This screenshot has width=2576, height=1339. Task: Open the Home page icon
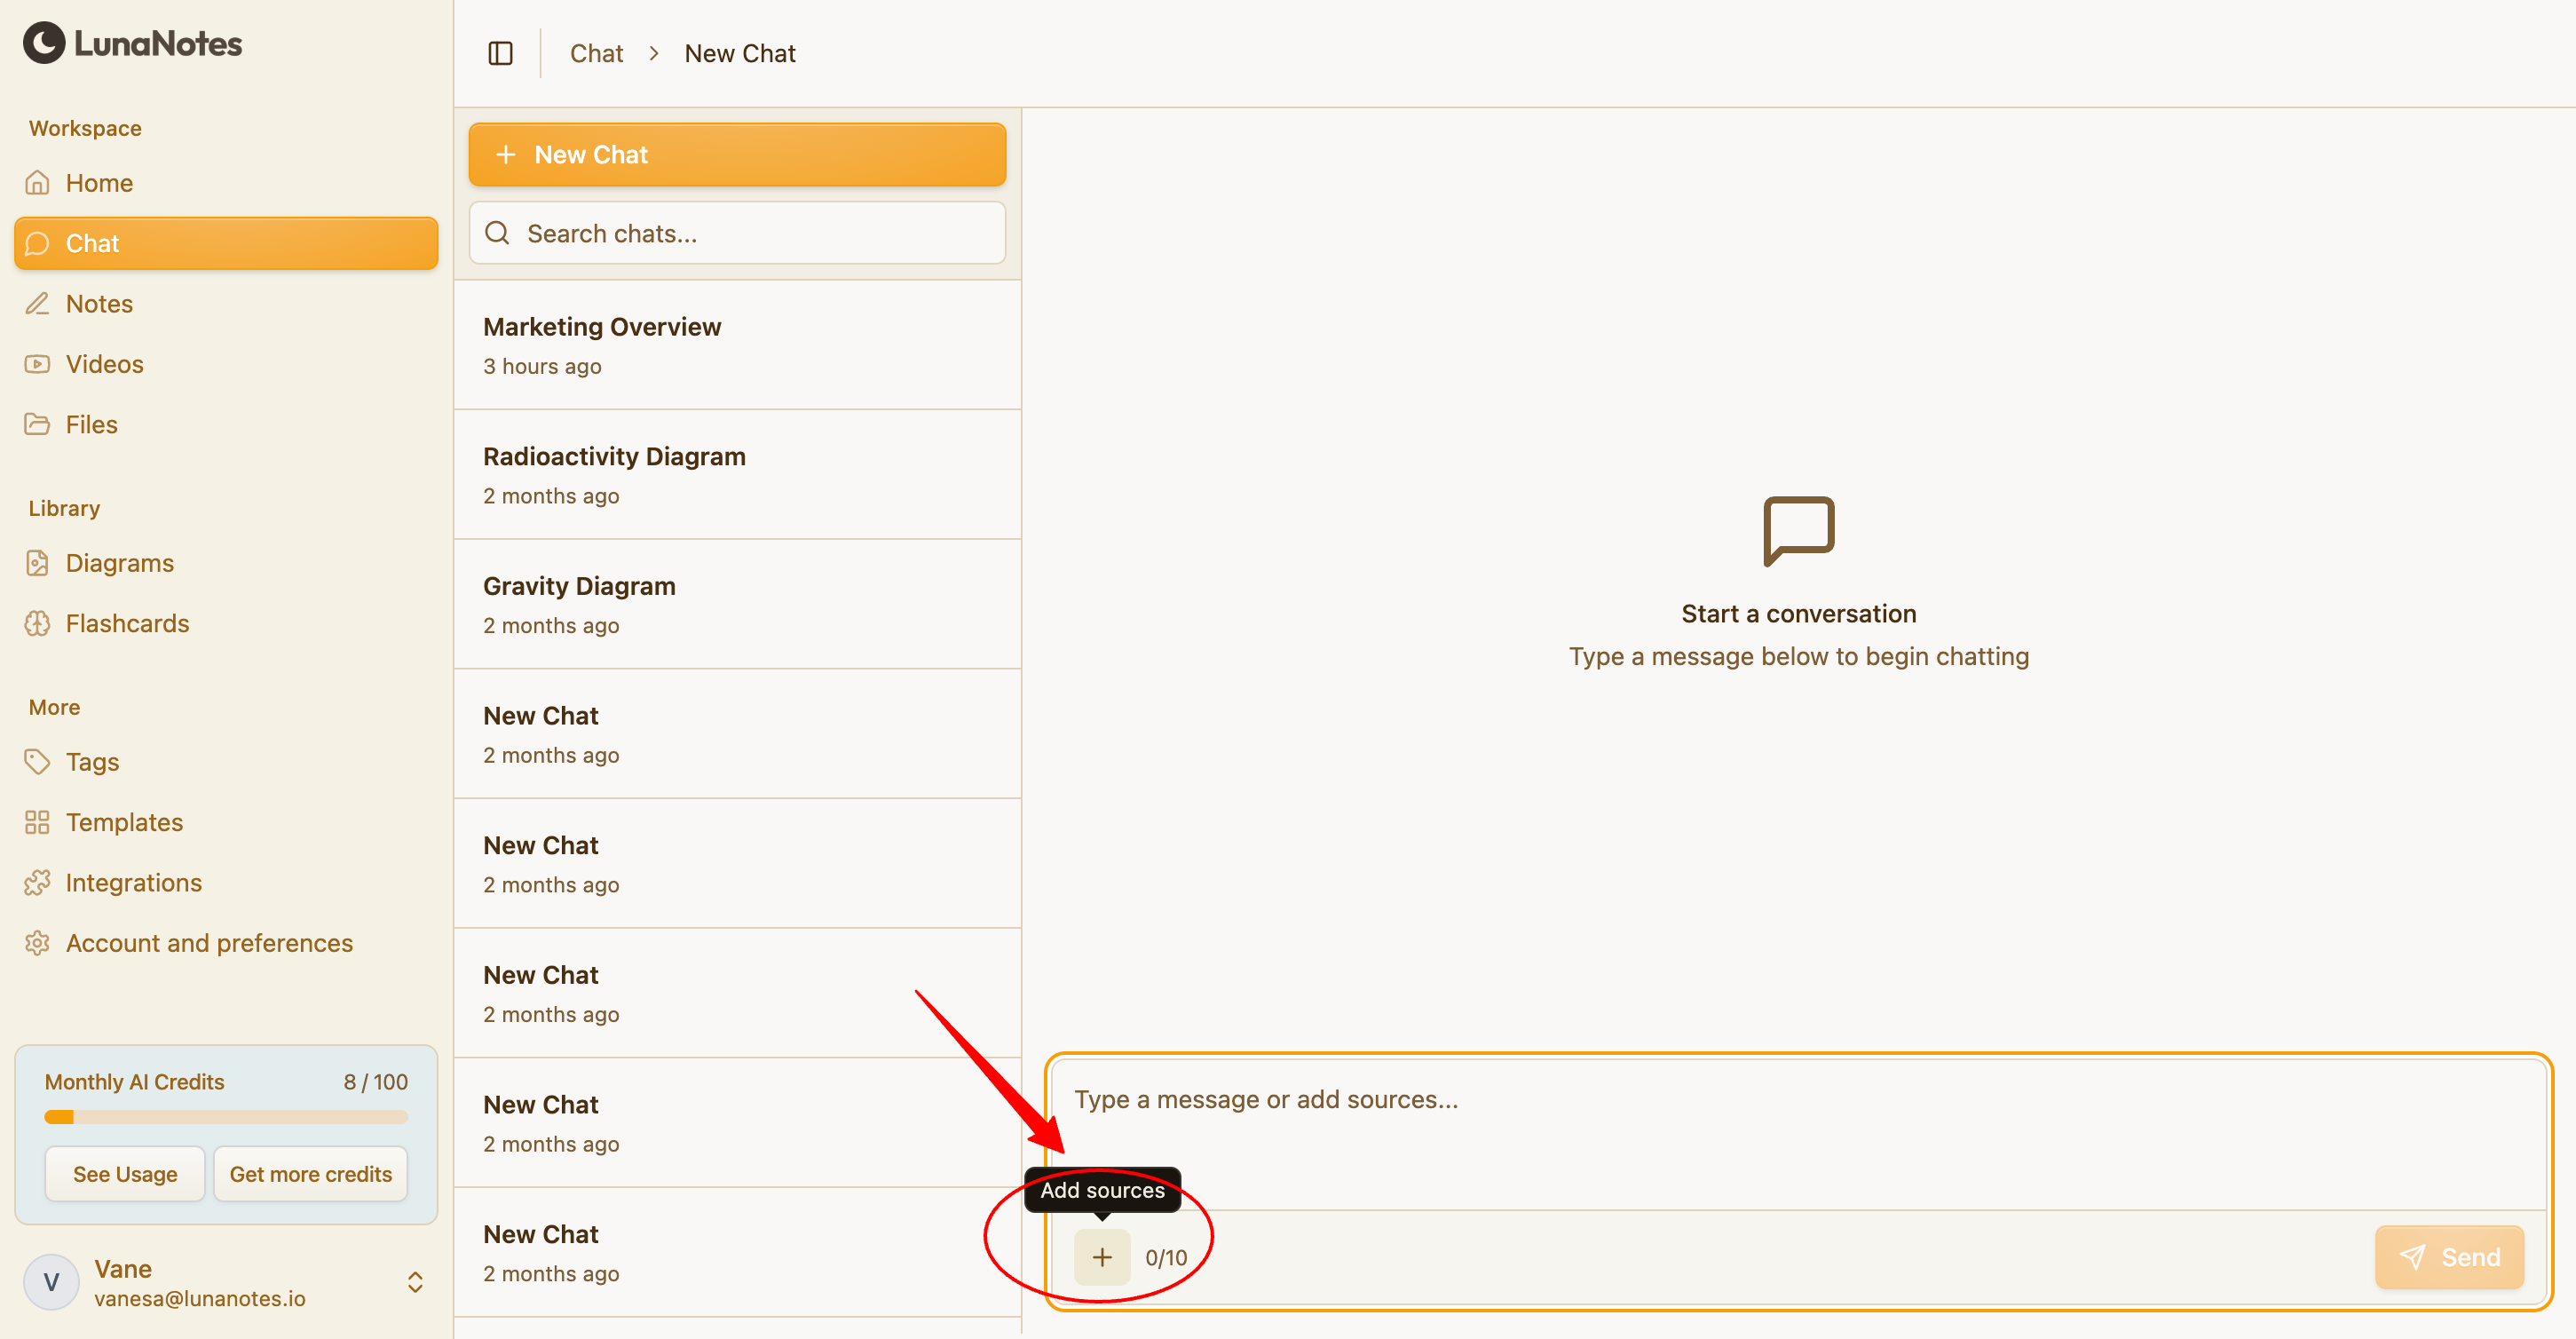37,183
